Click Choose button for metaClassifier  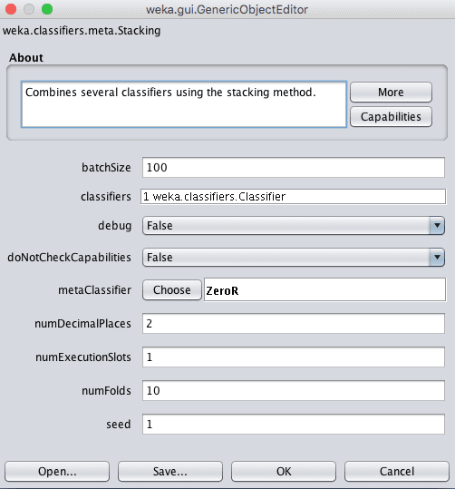172,290
